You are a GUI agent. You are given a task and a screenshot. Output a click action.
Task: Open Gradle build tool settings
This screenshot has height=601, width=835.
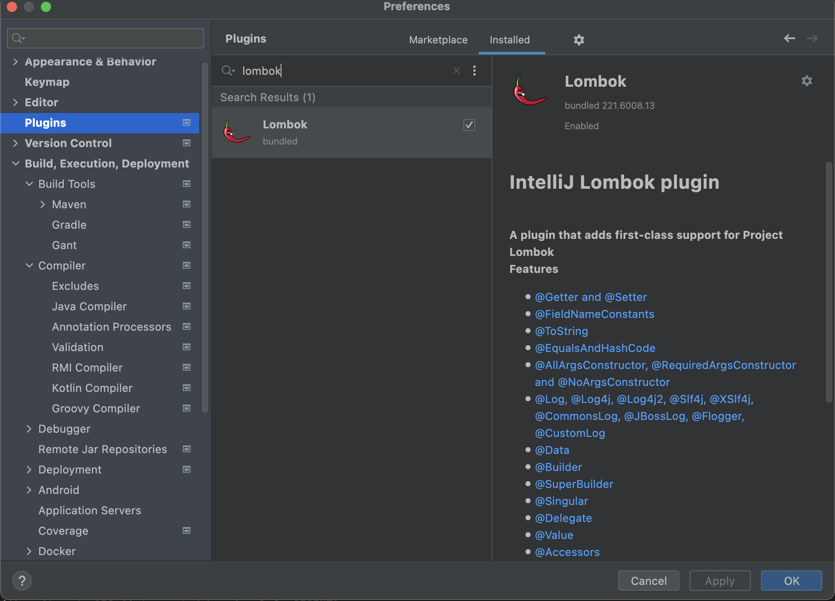(x=69, y=225)
